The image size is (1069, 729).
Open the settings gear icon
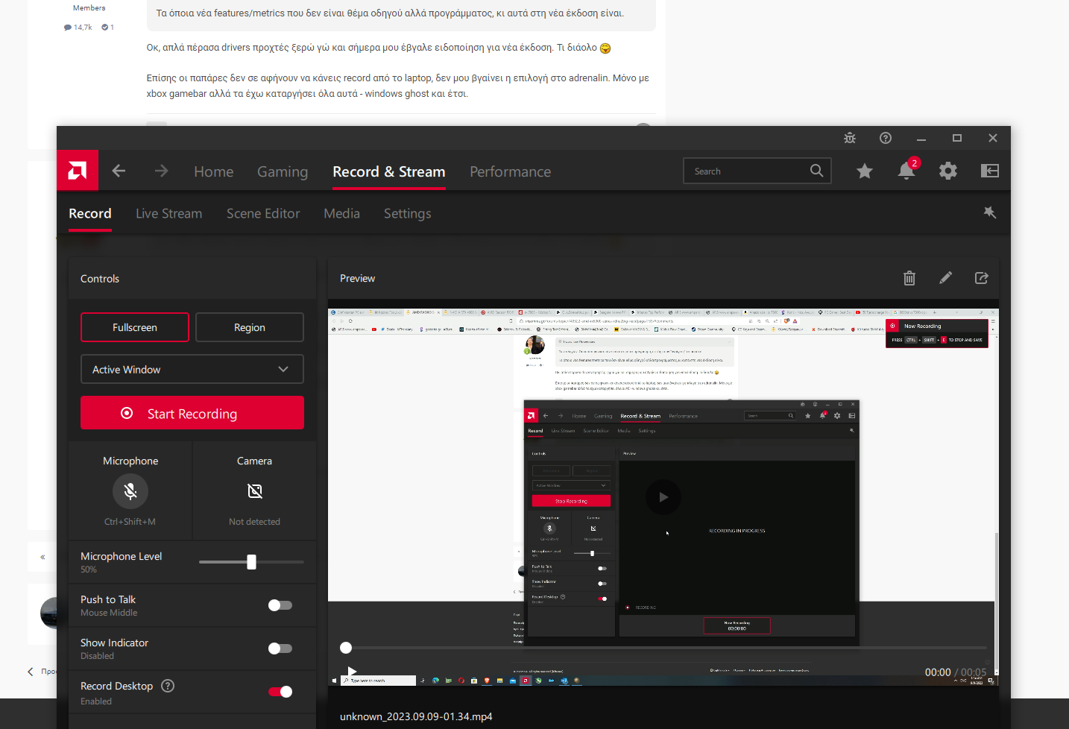(948, 171)
